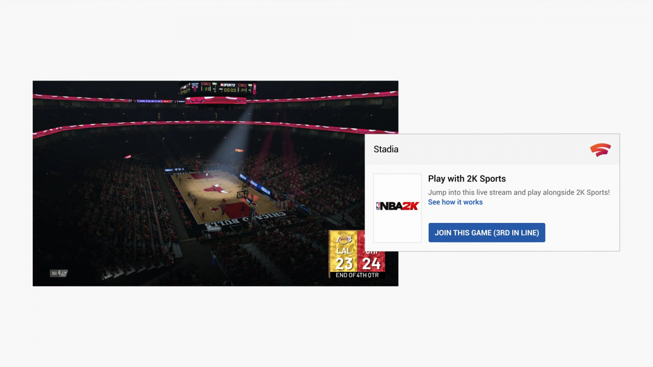
Task: Click the NBA 2K watermark in video corner
Action: pyautogui.click(x=59, y=273)
